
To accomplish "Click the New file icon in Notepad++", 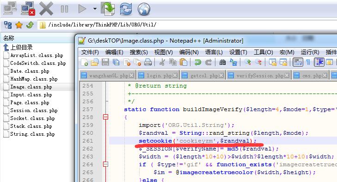I will click(85, 62).
